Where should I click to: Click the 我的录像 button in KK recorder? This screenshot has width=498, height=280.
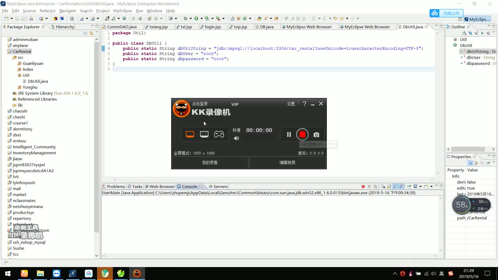point(210,163)
